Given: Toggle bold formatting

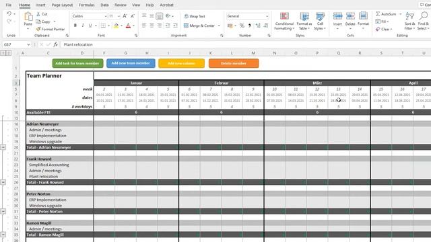Looking at the screenshot, I should pyautogui.click(x=75, y=26).
